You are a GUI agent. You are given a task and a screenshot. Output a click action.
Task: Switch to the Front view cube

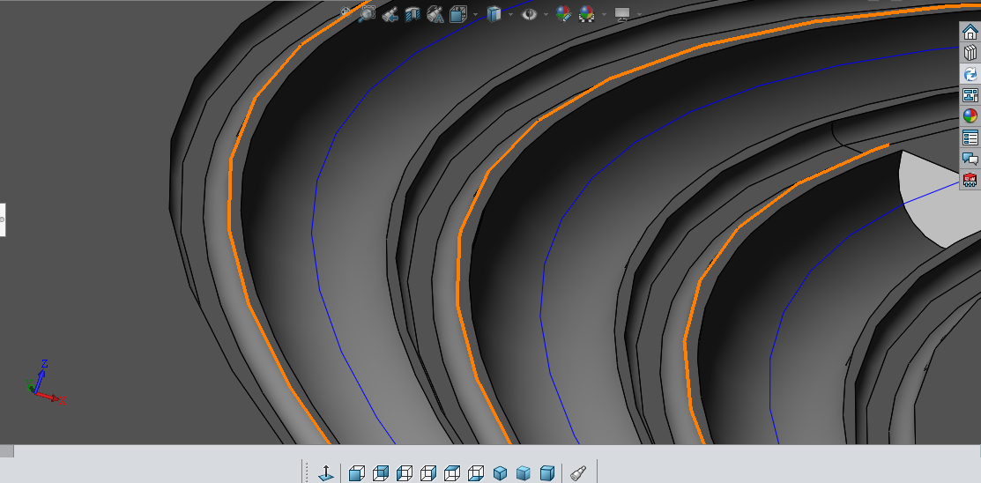tap(356, 473)
